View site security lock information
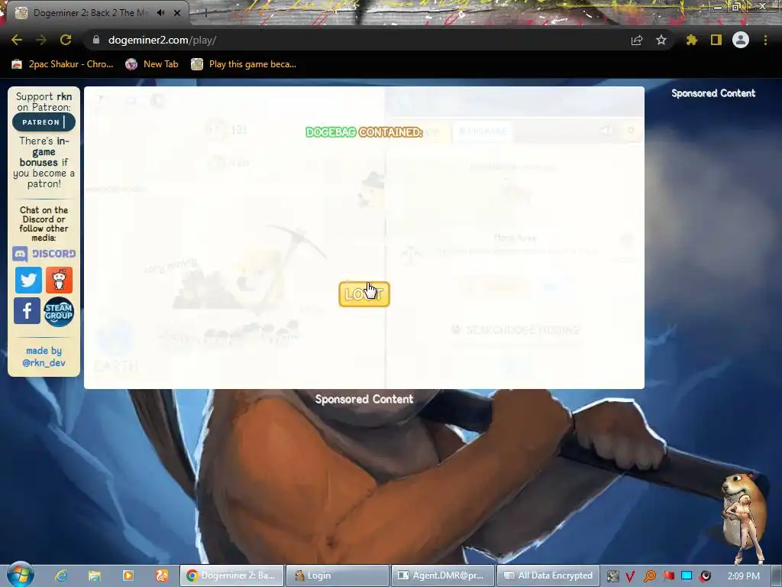 95,40
